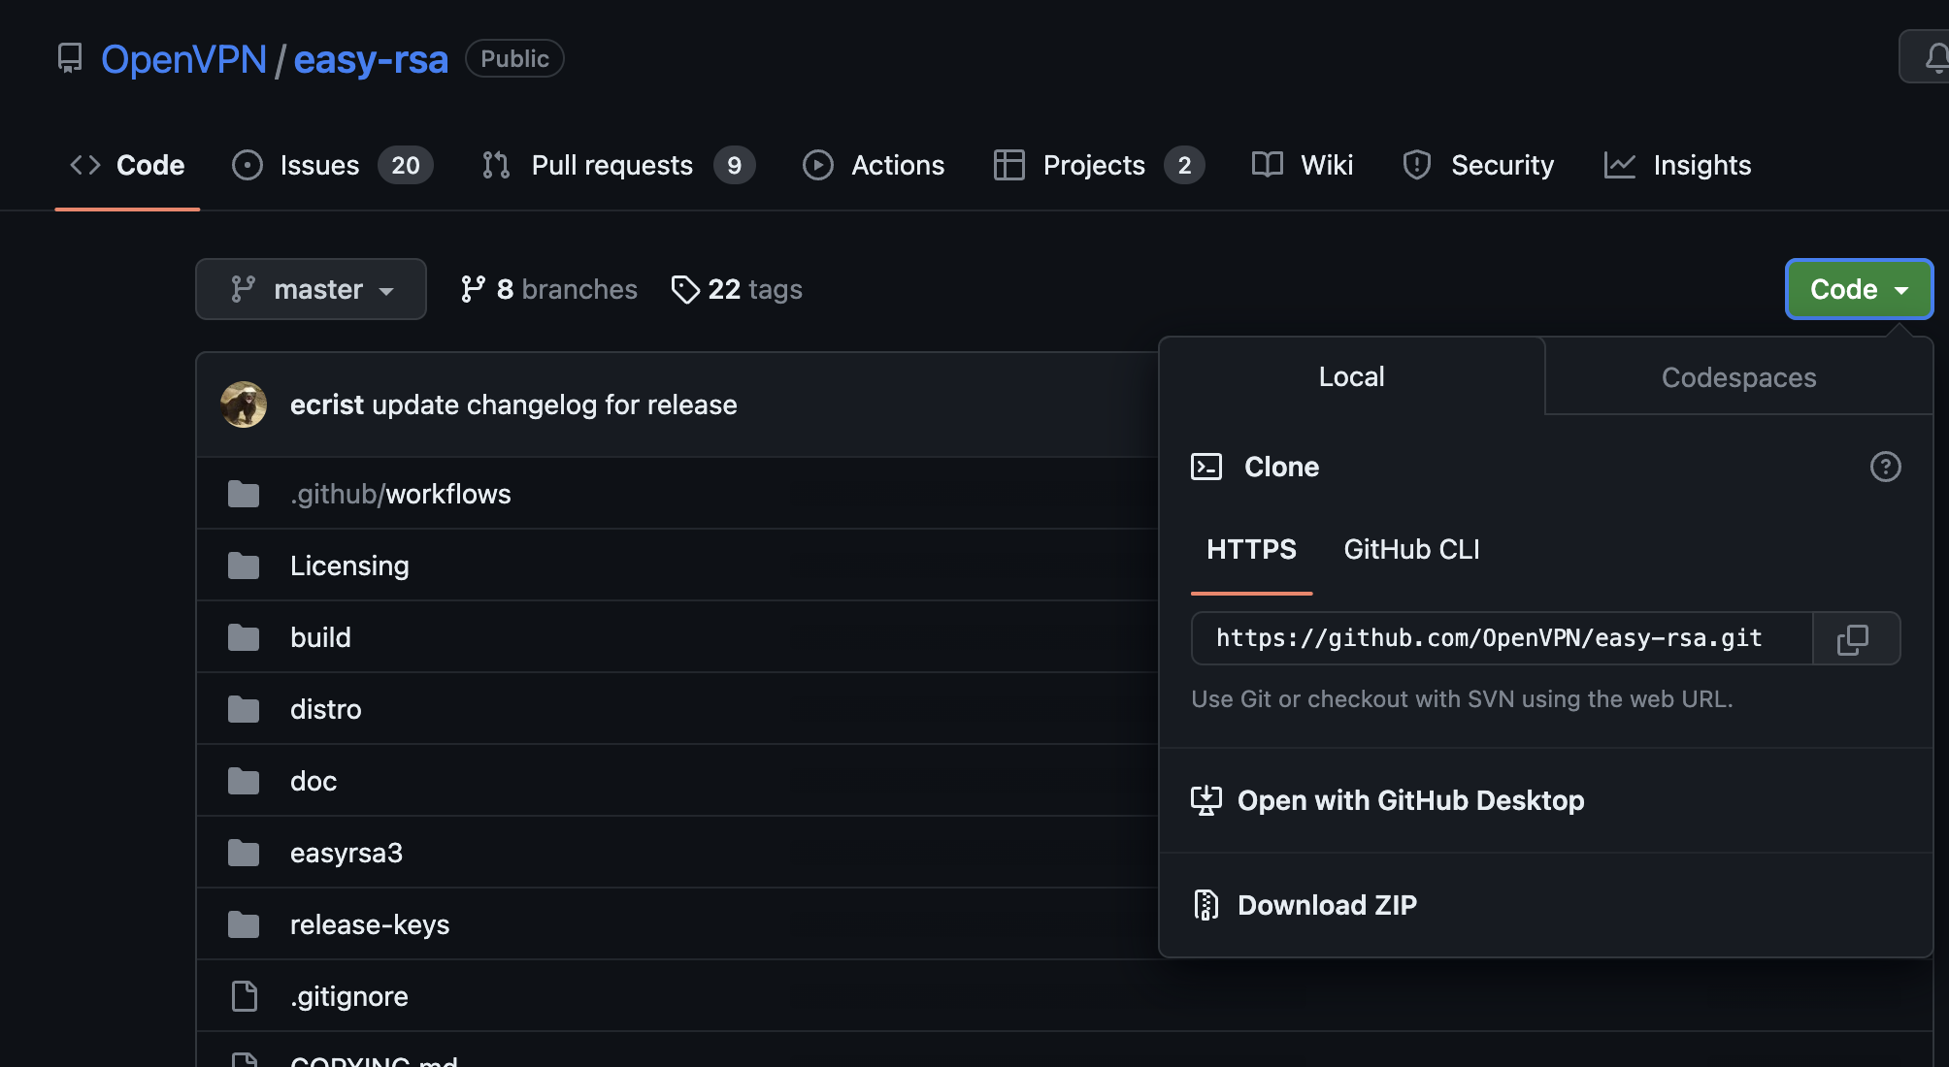This screenshot has height=1067, width=1949.
Task: Open the Clone help question-mark icon
Action: pyautogui.click(x=1885, y=467)
